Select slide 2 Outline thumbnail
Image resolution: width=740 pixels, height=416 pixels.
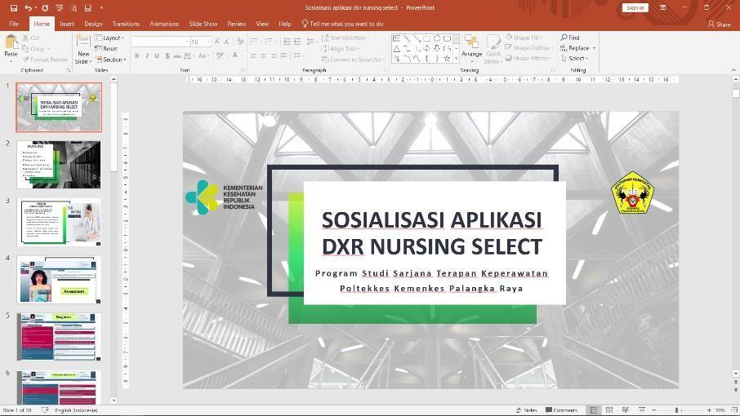(59, 165)
